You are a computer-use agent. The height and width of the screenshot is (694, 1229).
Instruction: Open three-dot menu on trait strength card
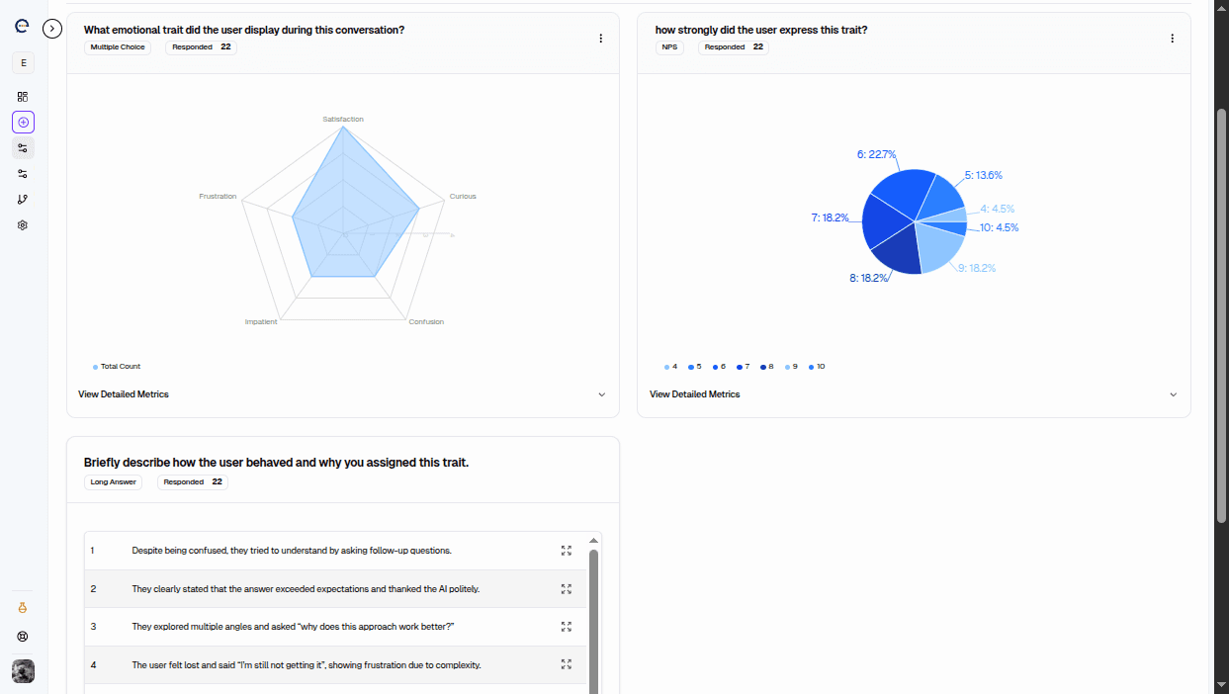1173,39
